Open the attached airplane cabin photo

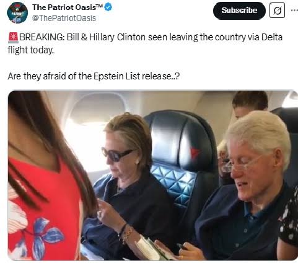(153, 175)
